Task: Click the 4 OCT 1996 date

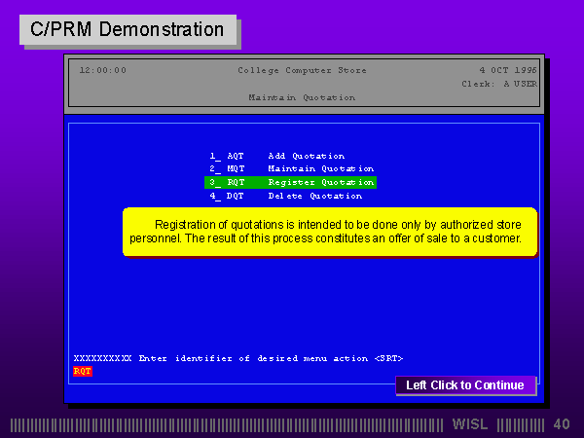Action: coord(507,70)
